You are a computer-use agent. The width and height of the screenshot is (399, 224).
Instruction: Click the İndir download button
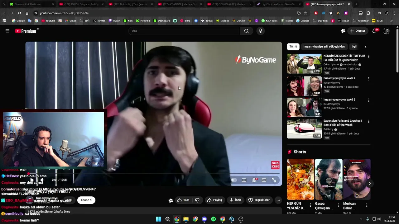[235, 200]
